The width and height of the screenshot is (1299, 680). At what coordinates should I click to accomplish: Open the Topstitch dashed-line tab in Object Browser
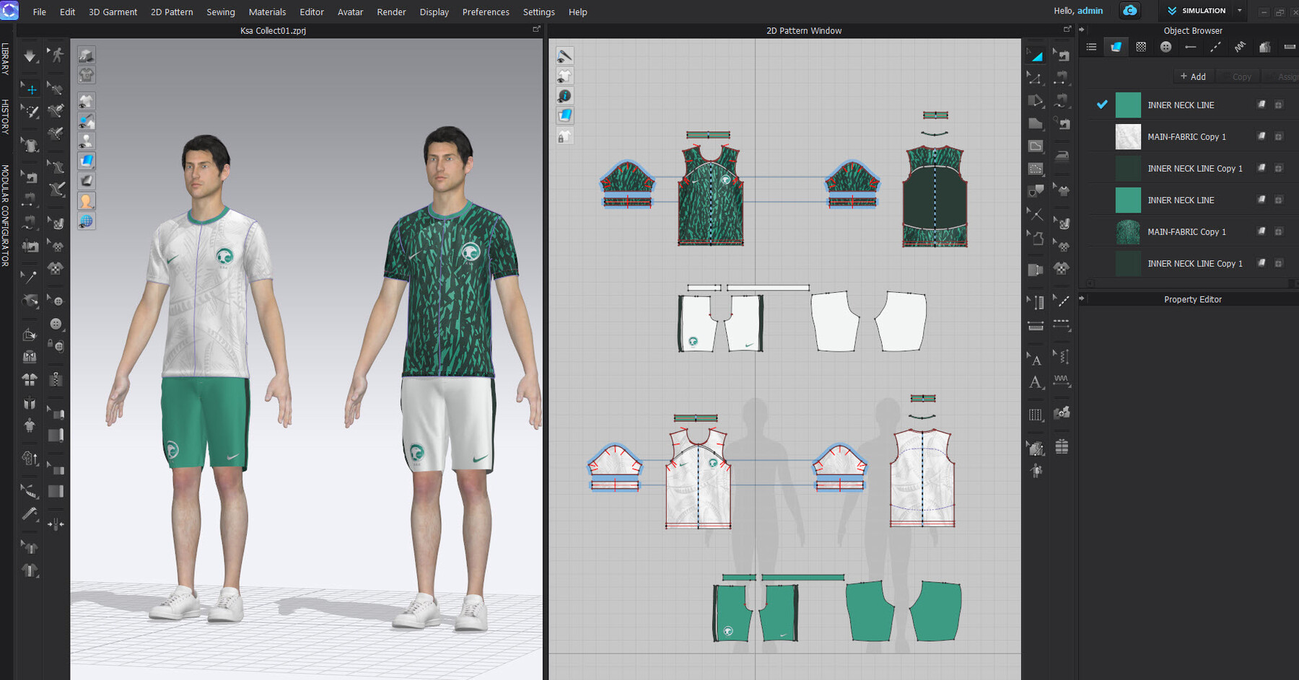coord(1215,47)
